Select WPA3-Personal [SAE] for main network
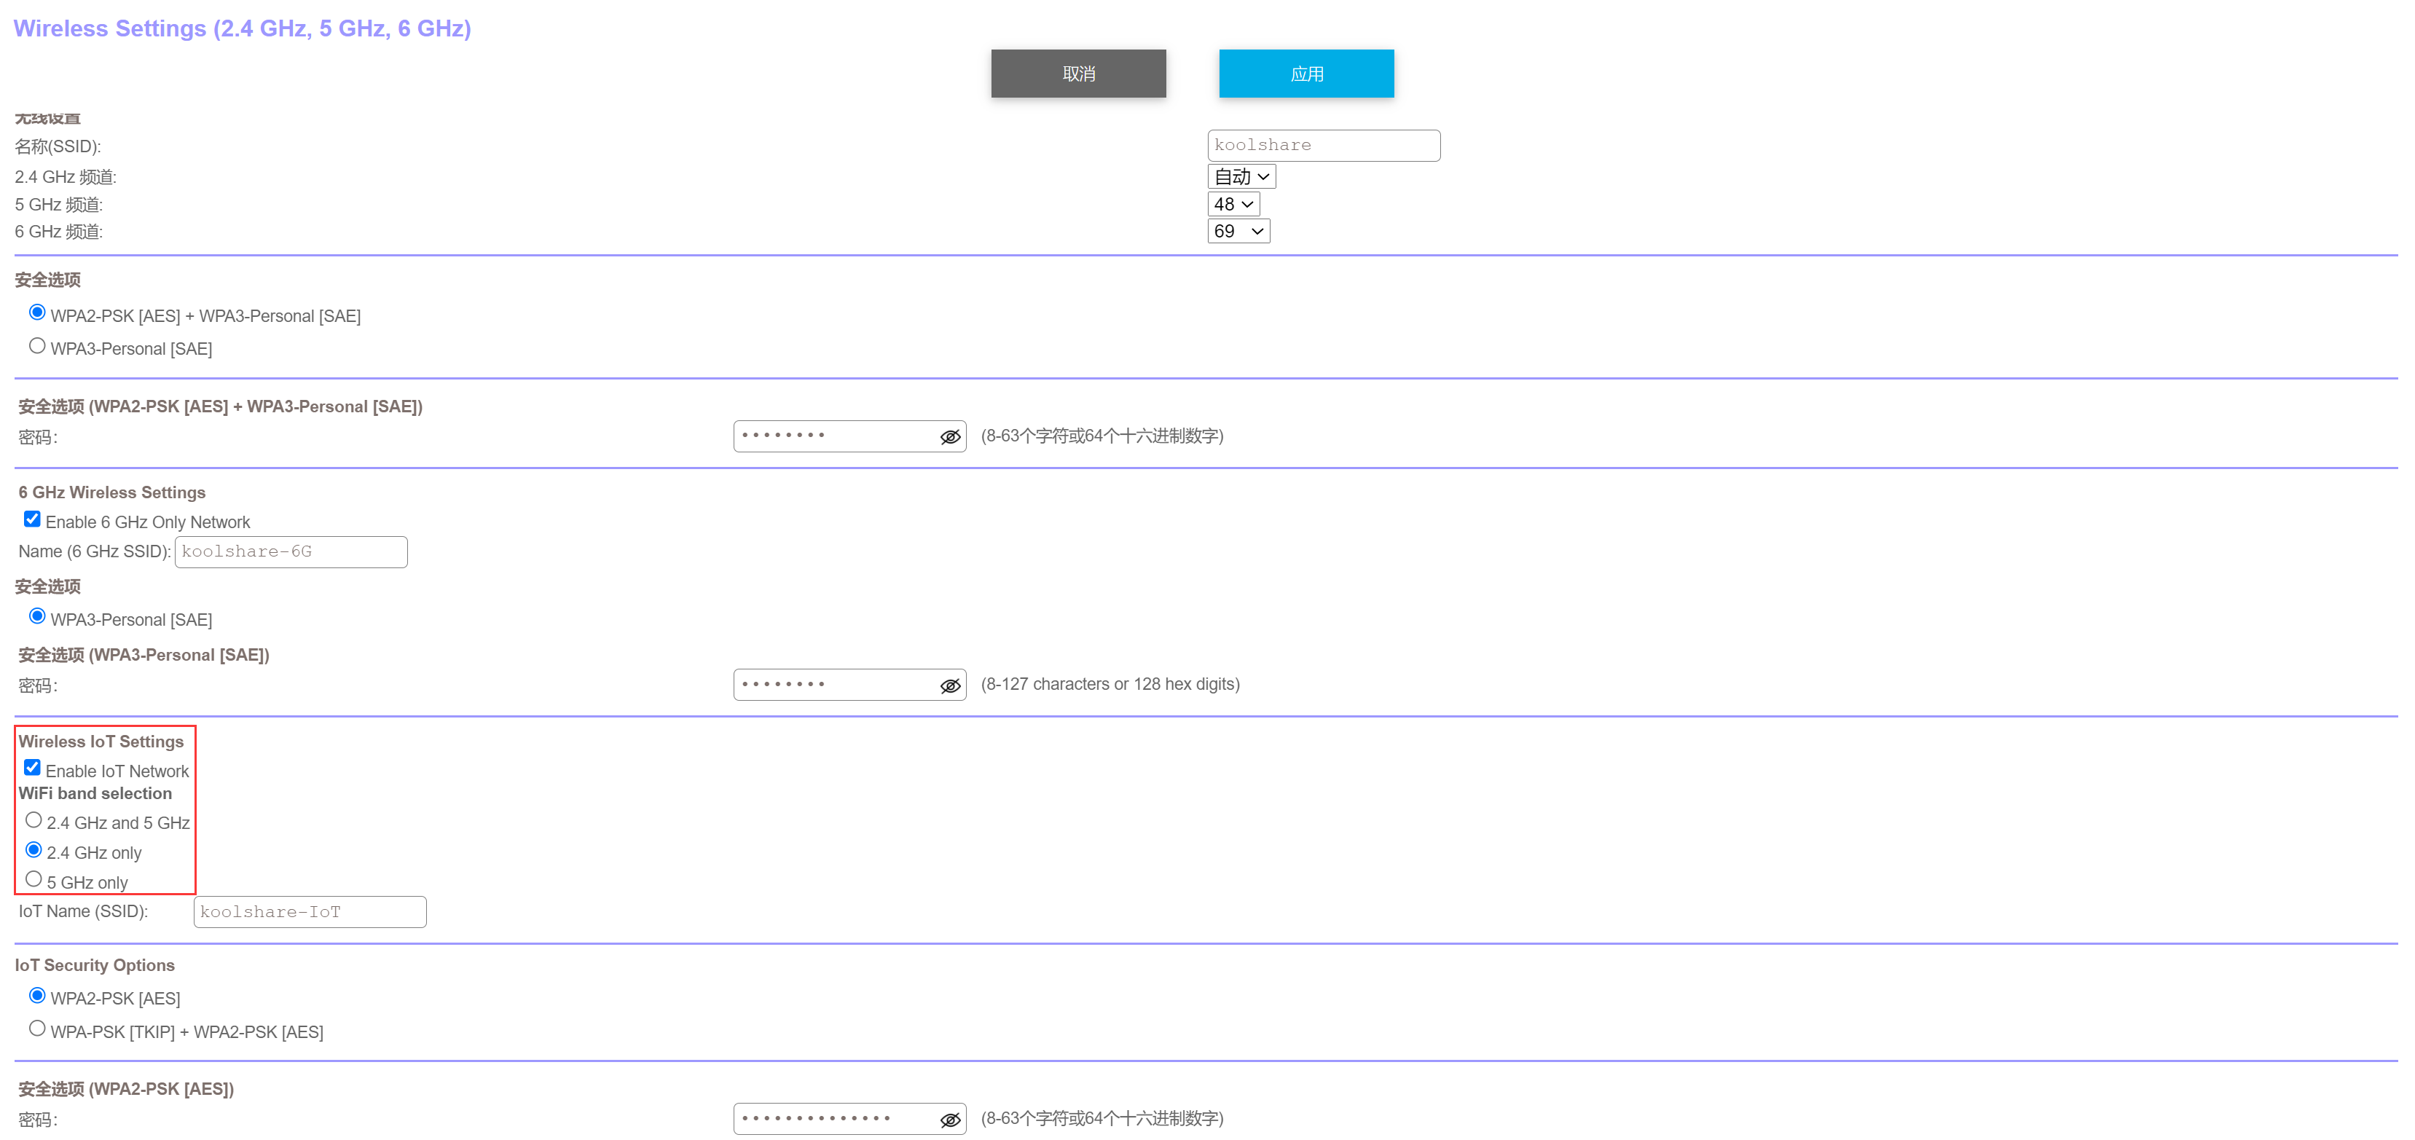This screenshot has width=2415, height=1140. (x=37, y=346)
